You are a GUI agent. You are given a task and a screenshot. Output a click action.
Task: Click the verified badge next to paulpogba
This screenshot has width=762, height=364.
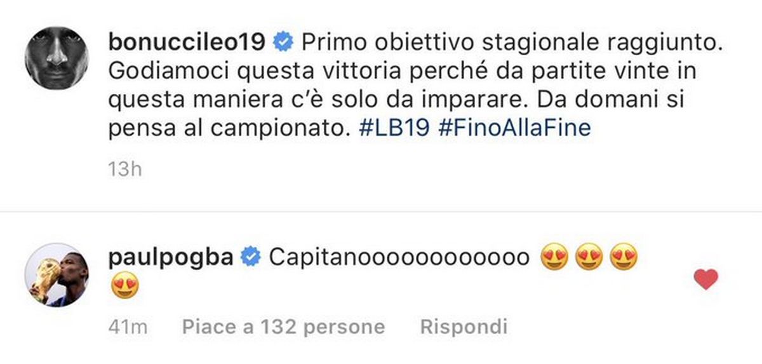pyautogui.click(x=251, y=257)
